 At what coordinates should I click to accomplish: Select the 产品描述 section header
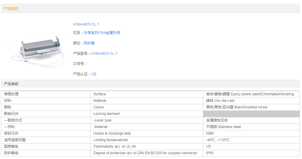[11, 9]
